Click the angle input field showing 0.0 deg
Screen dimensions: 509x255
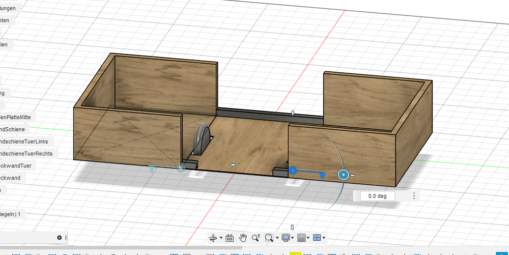click(x=377, y=196)
